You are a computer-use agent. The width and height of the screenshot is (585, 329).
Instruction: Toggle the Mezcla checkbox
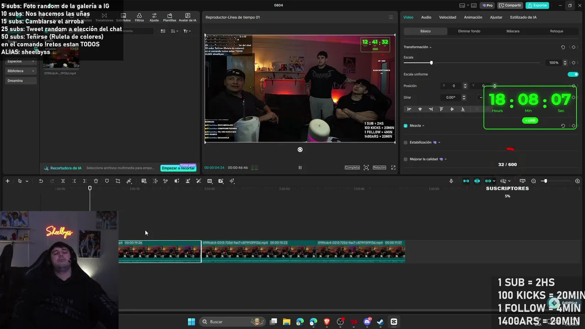405,126
